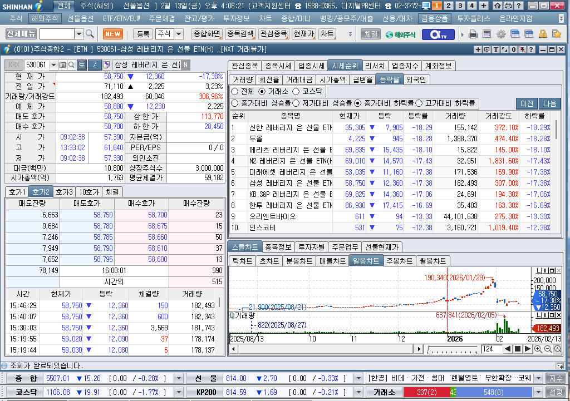Open the stock code 530061 dropdown arrow

[x=54, y=65]
